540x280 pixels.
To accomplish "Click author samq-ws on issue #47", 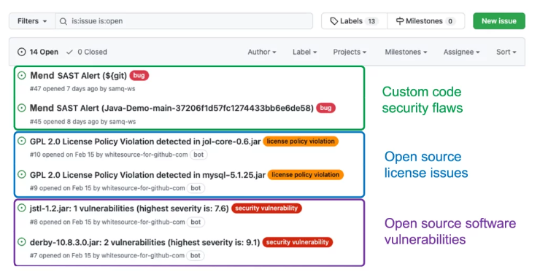I will [x=122, y=89].
